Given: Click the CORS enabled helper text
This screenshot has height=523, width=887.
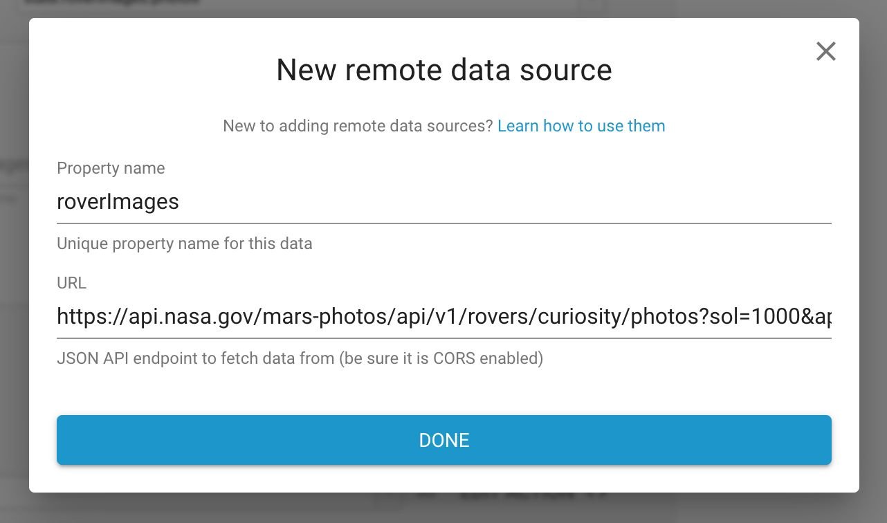Looking at the screenshot, I should [300, 358].
